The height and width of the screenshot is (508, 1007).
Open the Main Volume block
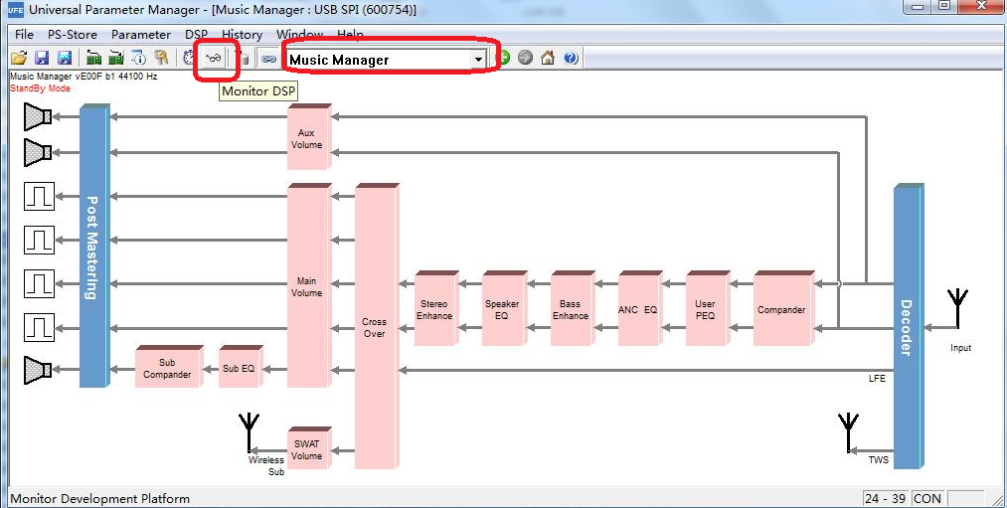(x=309, y=285)
